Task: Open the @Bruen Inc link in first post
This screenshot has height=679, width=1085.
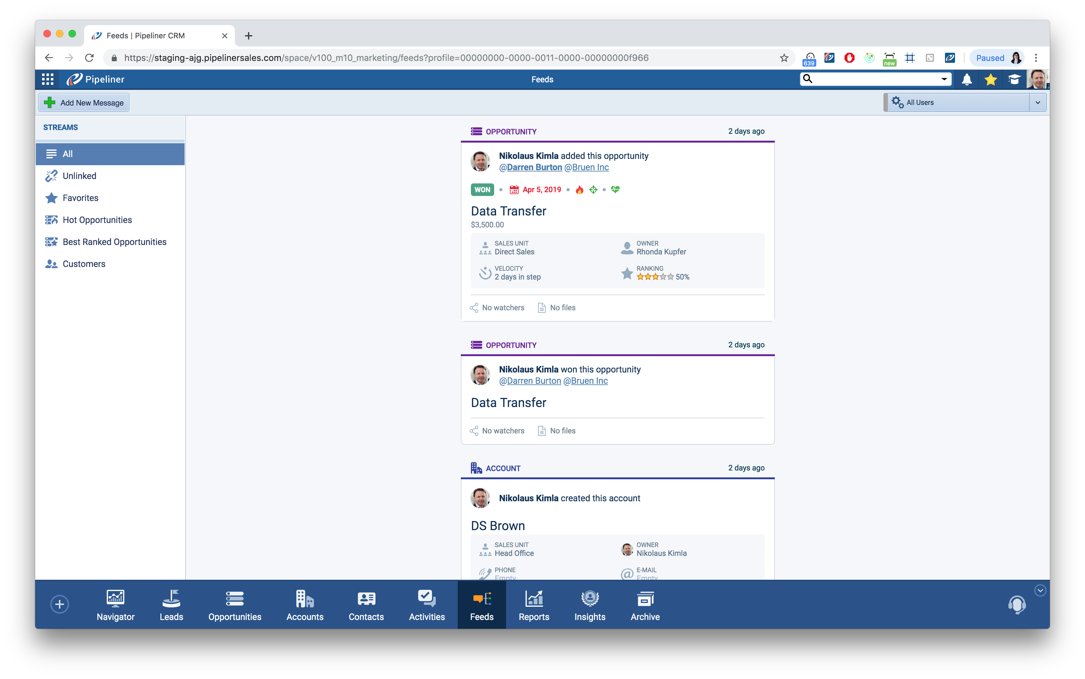Action: click(586, 167)
